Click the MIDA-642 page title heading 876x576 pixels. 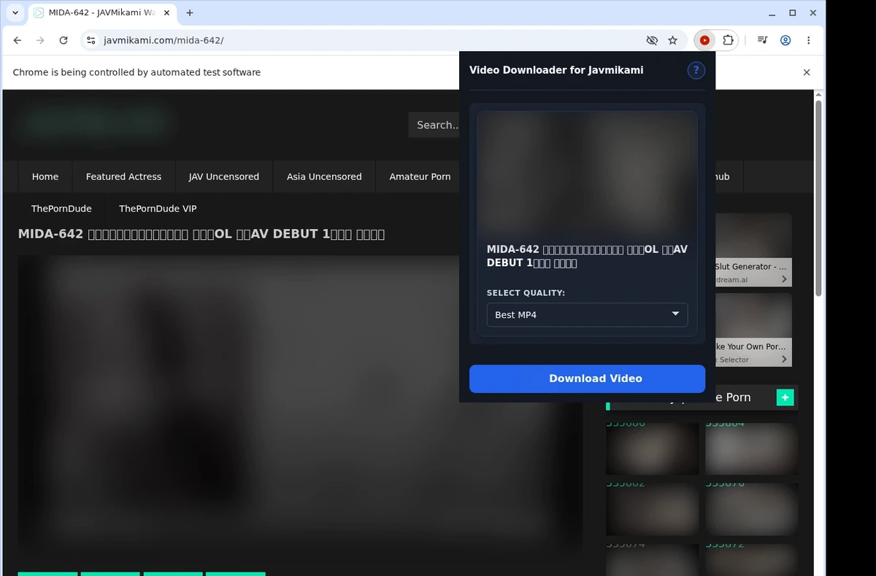pyautogui.click(x=201, y=234)
